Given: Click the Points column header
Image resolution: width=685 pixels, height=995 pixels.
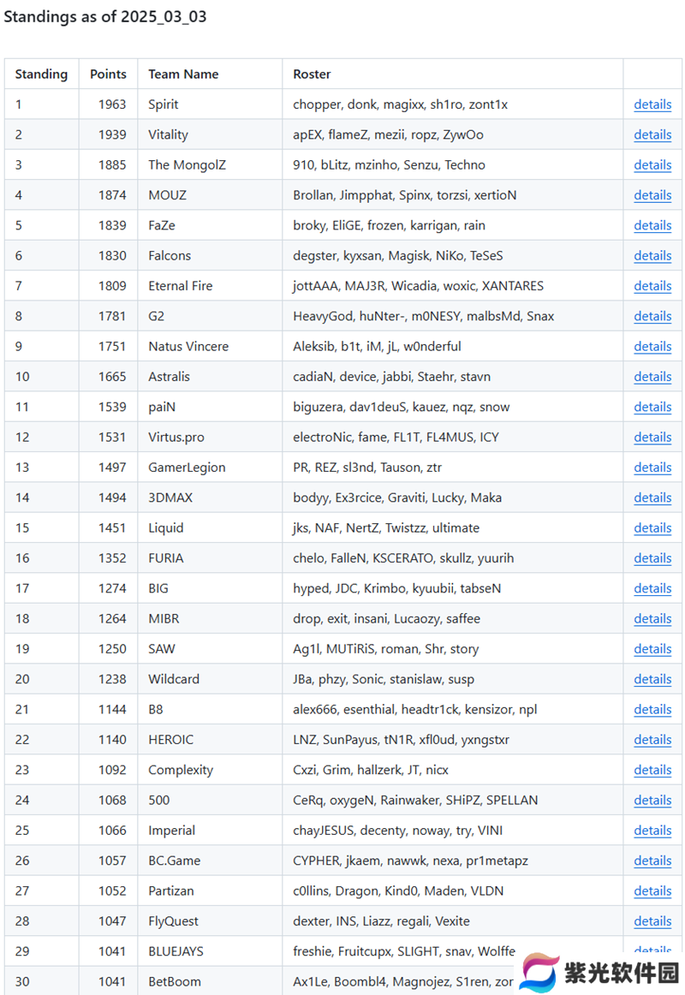Looking at the screenshot, I should tap(108, 74).
